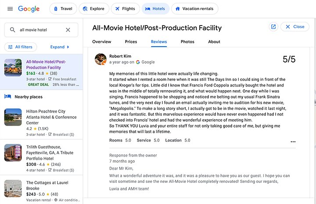Open Trilith Guesthouse thumbnail image
Image resolution: width=316 pixels, height=204 pixels.
point(13,153)
